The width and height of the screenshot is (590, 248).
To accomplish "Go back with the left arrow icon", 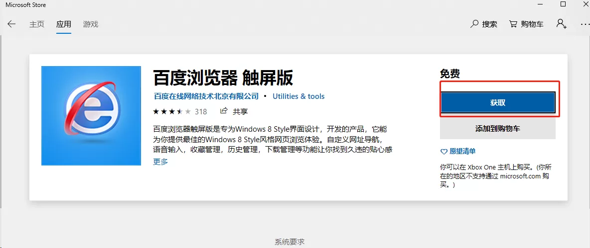I will (11, 24).
